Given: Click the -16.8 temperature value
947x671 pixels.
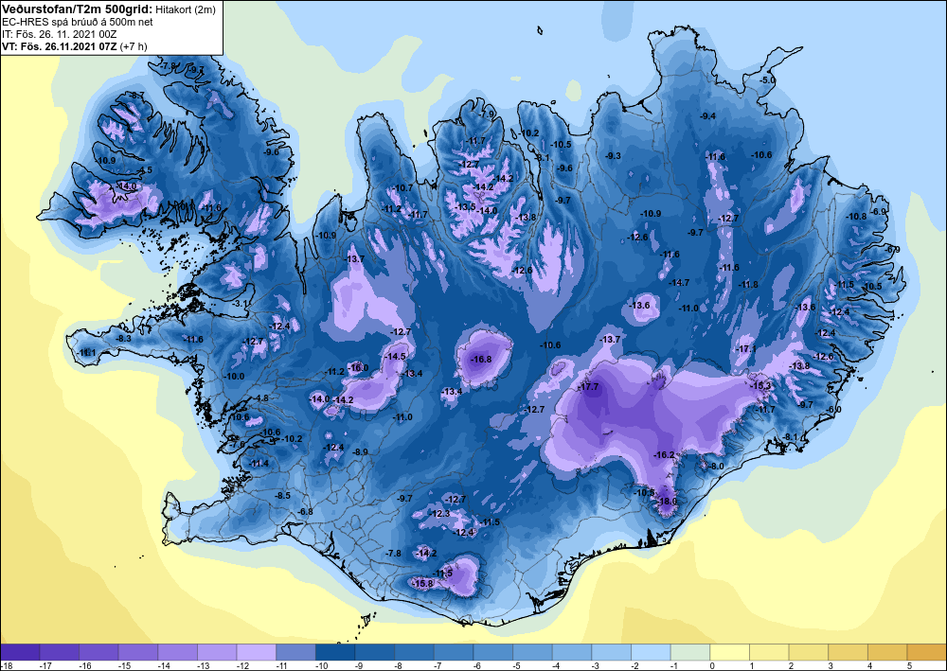Looking at the screenshot, I should click(481, 359).
